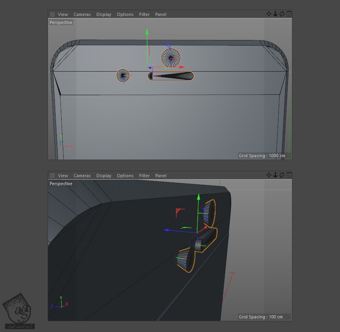
Task: Toggle the top viewport's maximize view icon
Action: point(289,14)
